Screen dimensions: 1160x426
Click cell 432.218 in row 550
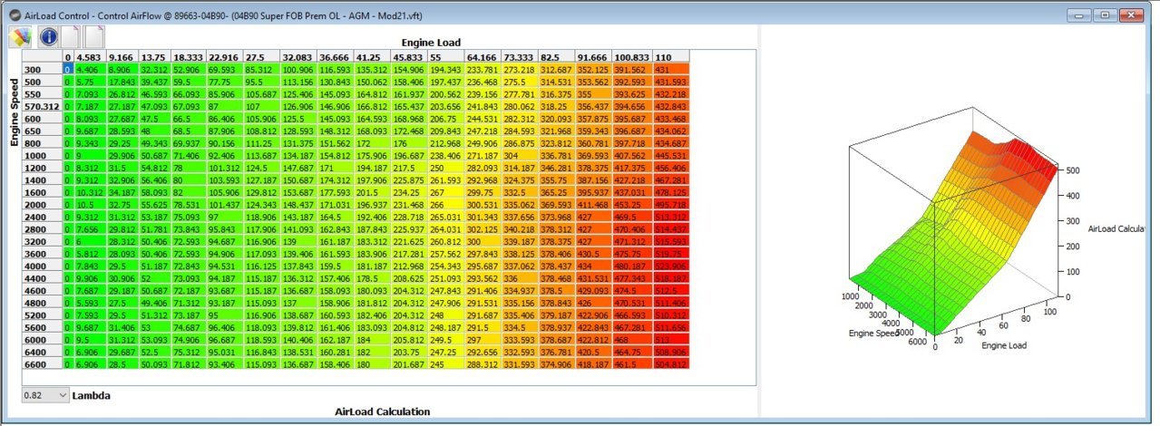coord(671,93)
